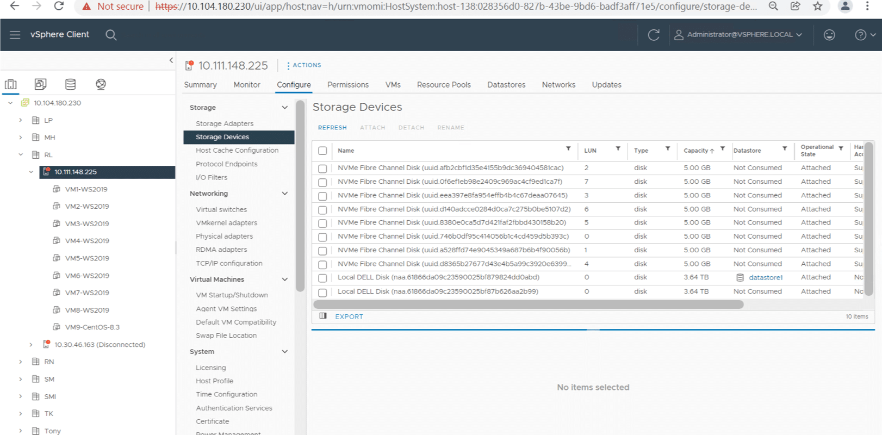Click the browser address bar URL

tap(456, 6)
